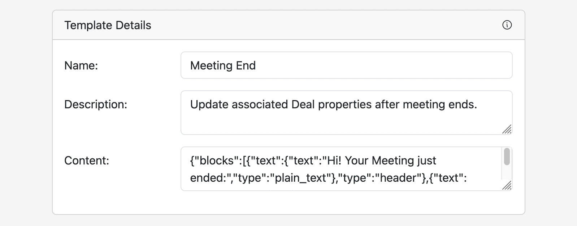This screenshot has width=577, height=226.
Task: Click the scrollbar track below the thumb
Action: coord(507,173)
